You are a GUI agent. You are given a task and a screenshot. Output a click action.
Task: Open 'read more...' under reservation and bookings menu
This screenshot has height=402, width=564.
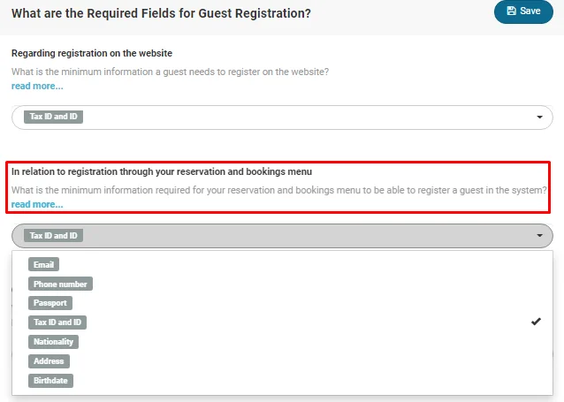[36, 204]
